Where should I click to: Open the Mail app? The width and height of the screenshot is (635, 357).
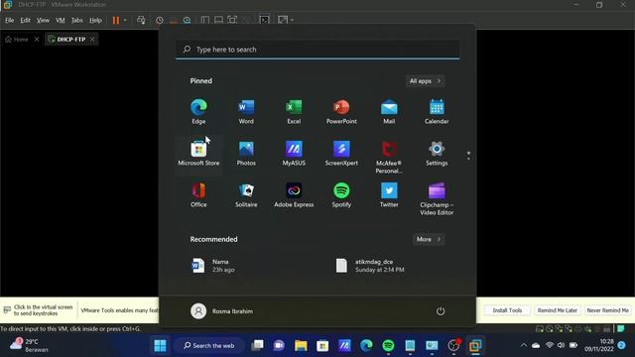(389, 112)
